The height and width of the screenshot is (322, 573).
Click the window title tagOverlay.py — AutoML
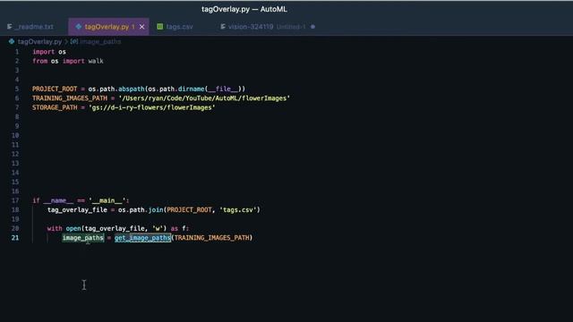[244, 10]
